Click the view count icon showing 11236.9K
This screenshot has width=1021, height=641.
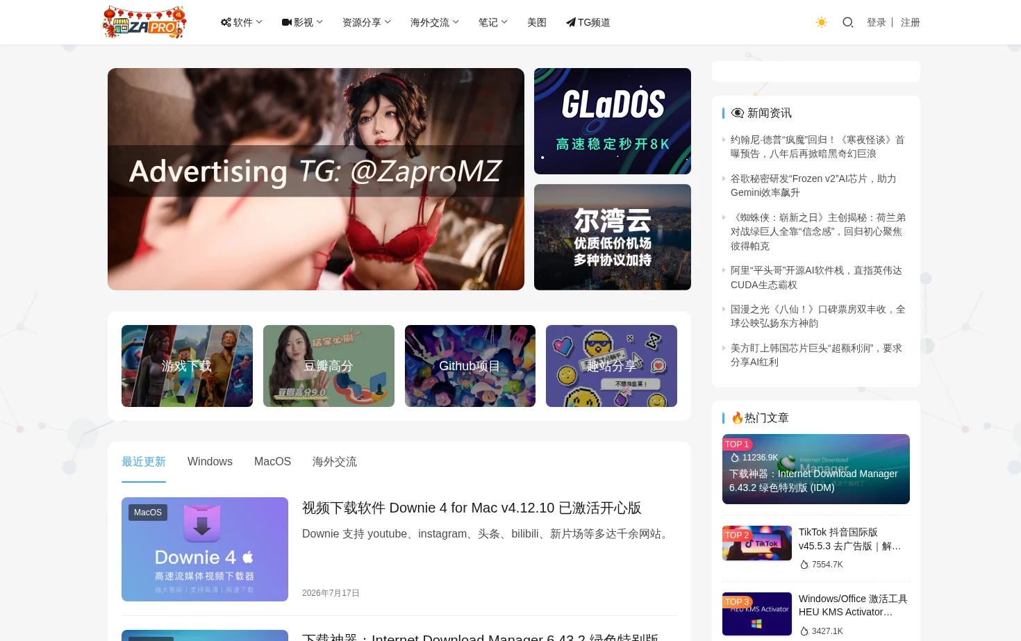[x=735, y=458]
